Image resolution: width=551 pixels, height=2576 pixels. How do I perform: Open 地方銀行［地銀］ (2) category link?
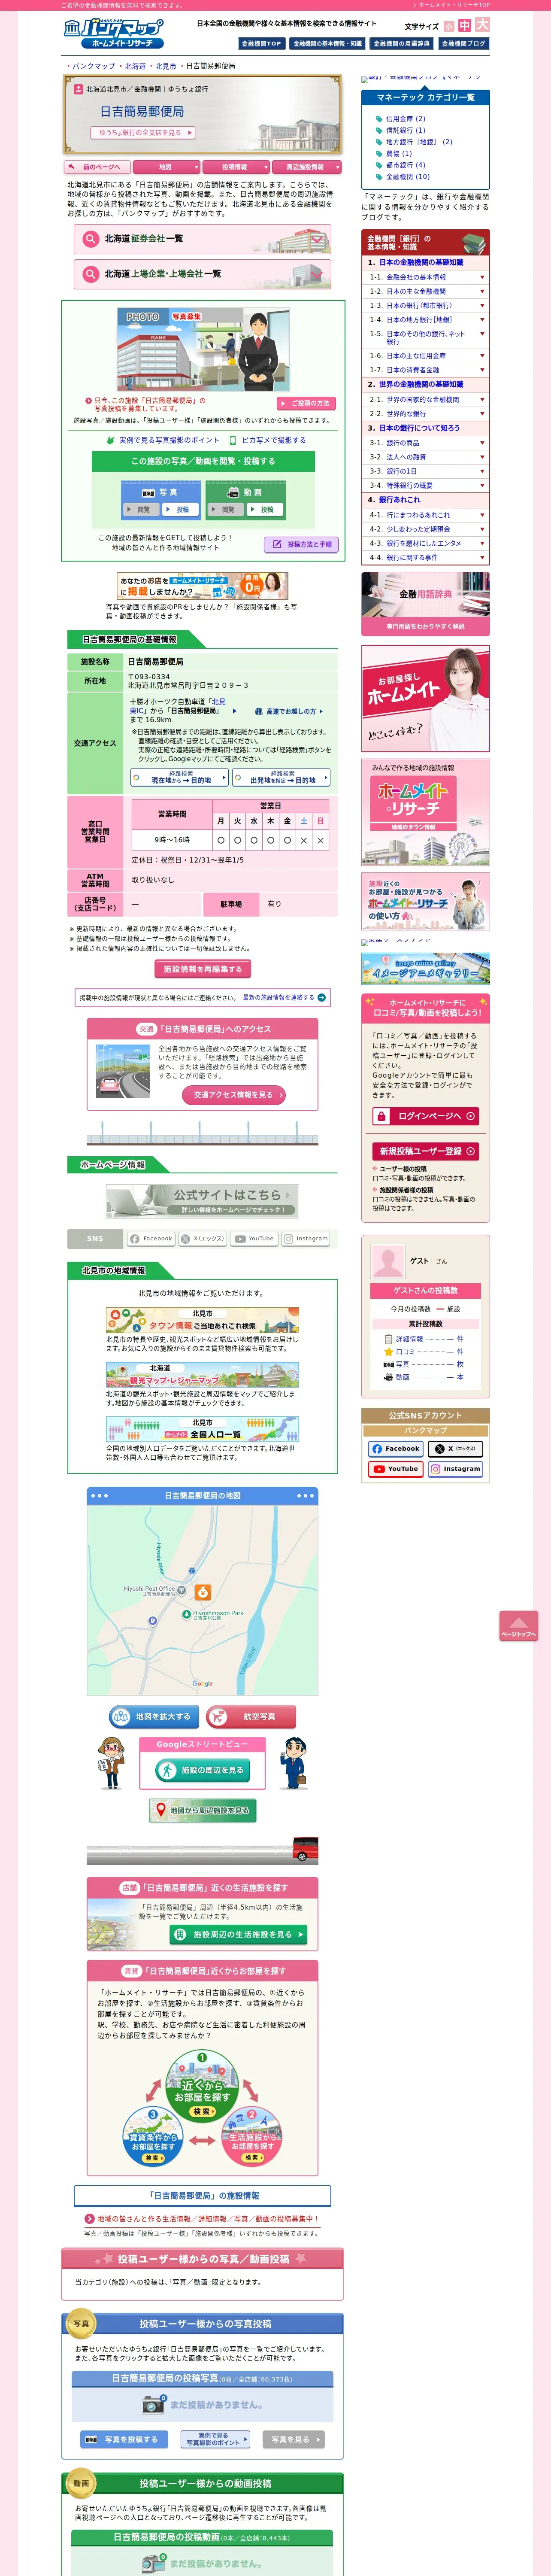419,142
